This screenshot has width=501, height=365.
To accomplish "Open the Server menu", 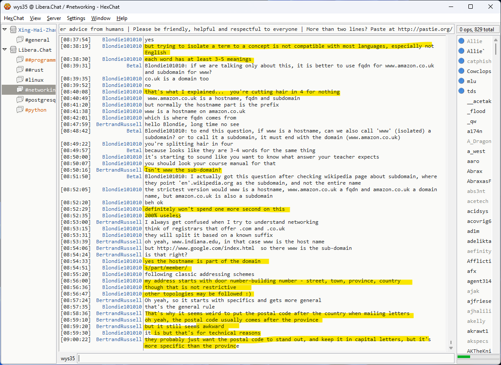I will click(54, 18).
